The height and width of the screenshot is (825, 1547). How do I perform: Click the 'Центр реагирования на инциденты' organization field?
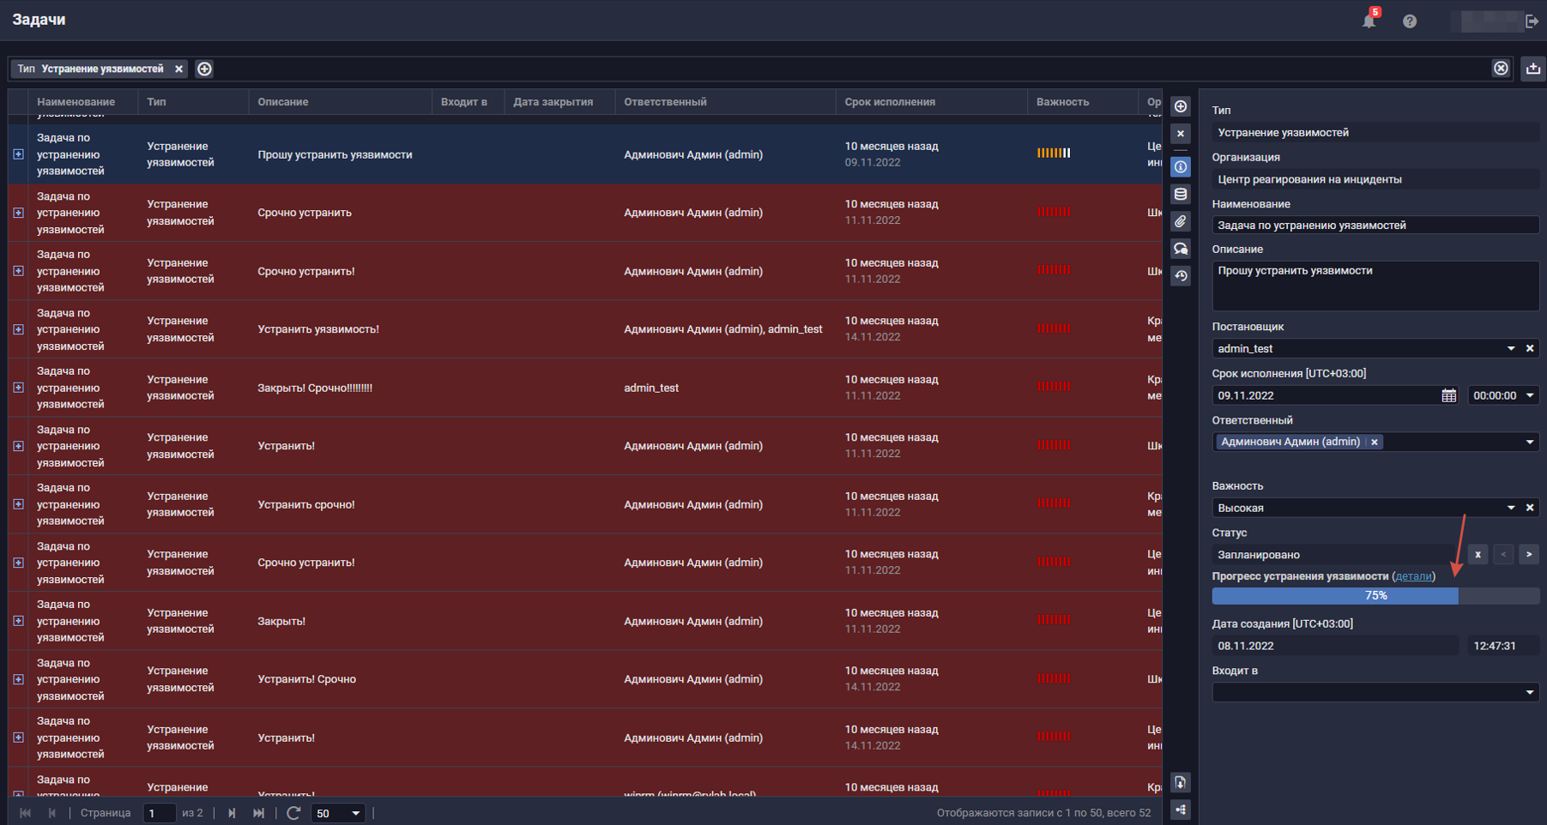tap(1375, 179)
